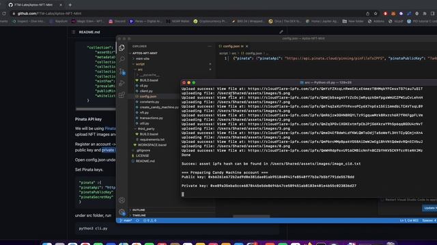Open the NEAR Wallet bookmark

178,21
